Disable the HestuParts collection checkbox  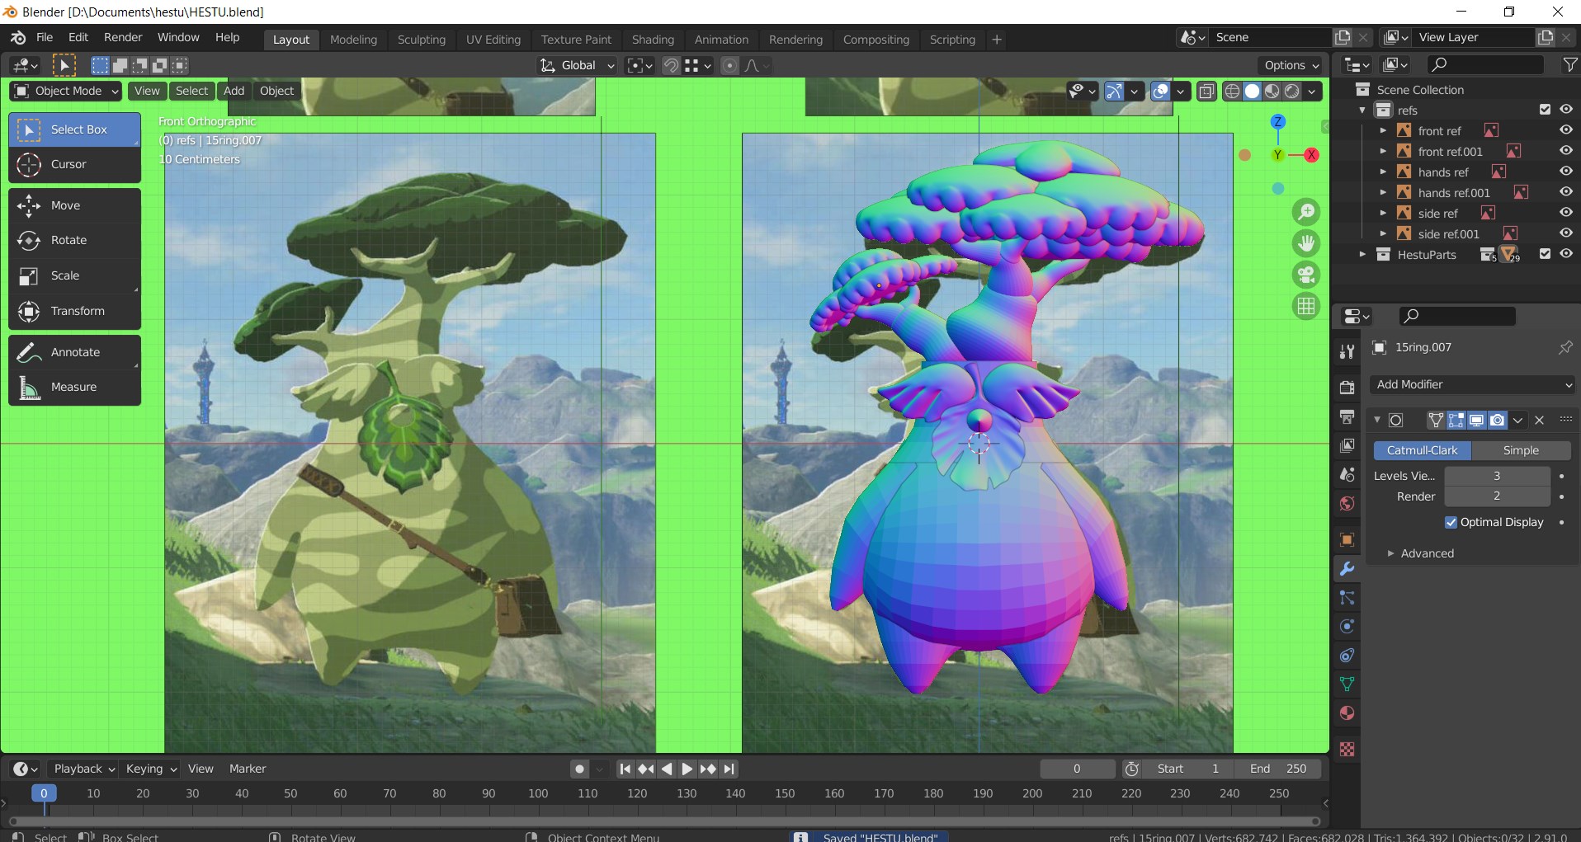pos(1545,254)
